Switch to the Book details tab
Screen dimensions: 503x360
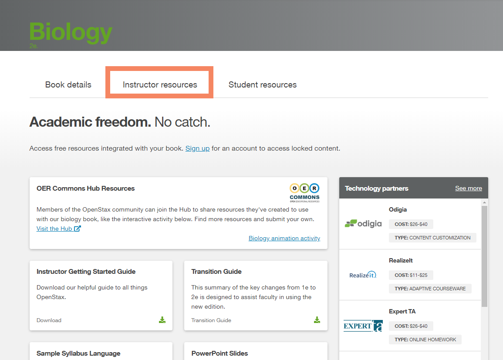point(68,84)
